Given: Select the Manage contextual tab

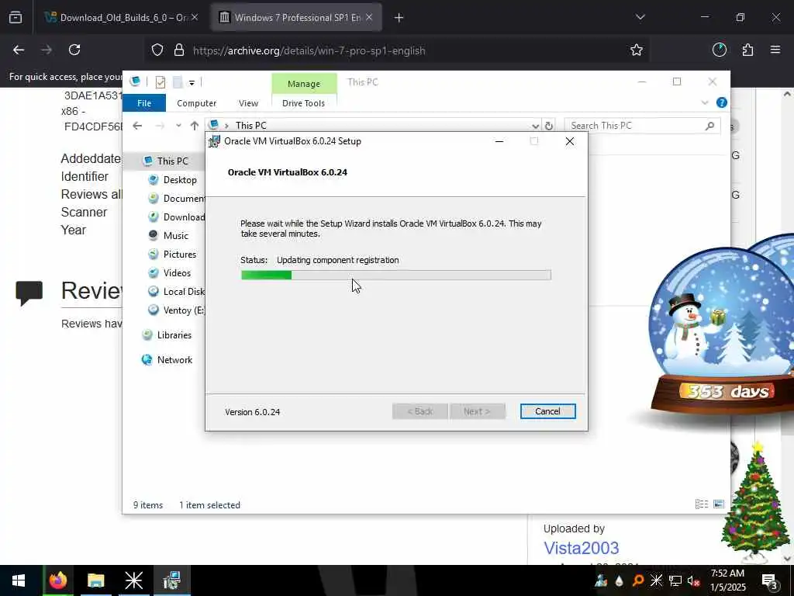Looking at the screenshot, I should pos(304,84).
